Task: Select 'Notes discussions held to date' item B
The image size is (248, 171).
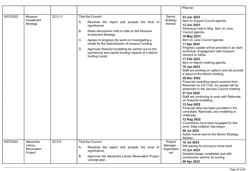Action: [120, 33]
